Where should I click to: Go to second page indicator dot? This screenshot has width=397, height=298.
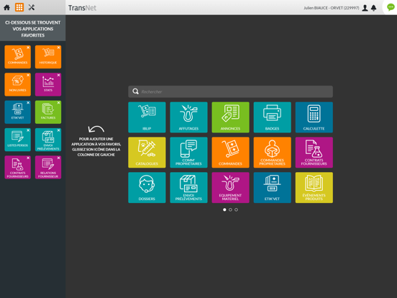(x=230, y=209)
